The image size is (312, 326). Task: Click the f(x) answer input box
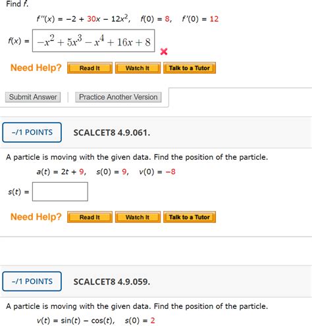click(x=93, y=41)
